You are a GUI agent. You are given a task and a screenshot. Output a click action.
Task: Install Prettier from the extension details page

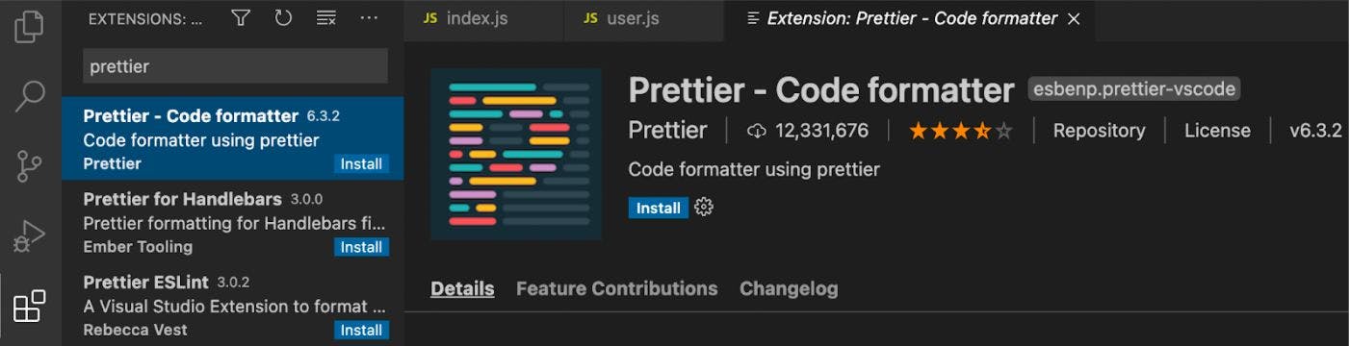(659, 208)
